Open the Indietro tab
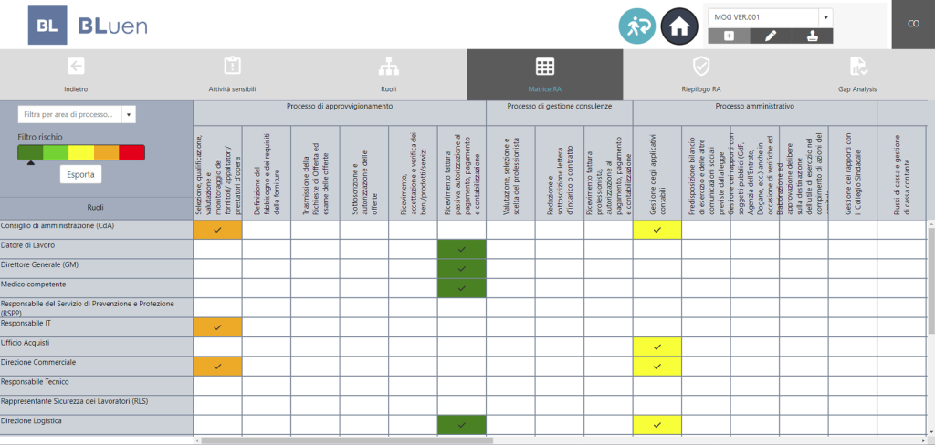 click(x=76, y=75)
